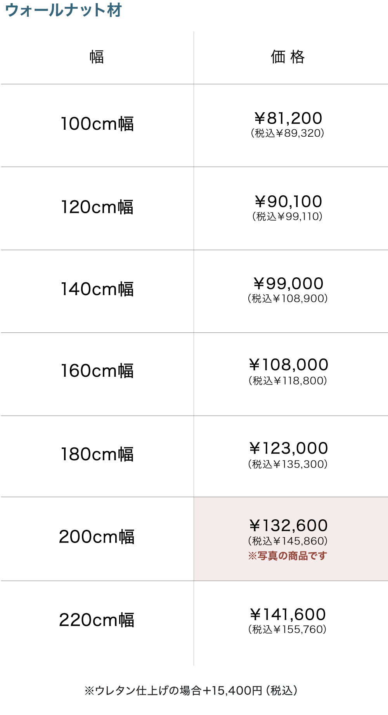The image size is (388, 715).
Task: Select the 120cm幅 width cell
Action: (x=97, y=207)
